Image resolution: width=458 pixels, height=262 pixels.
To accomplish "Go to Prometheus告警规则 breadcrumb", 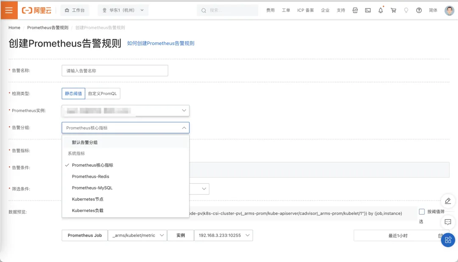I will (47, 28).
